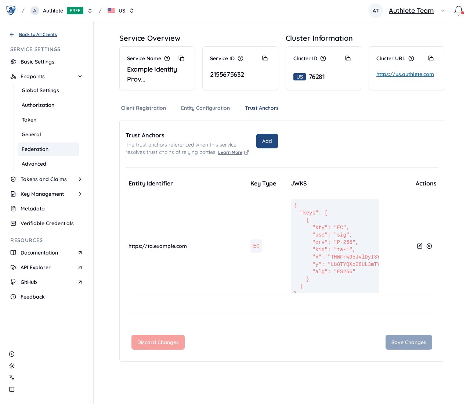Click the https://ta.example.com entity identifier
The width and height of the screenshot is (470, 404).
(x=158, y=246)
